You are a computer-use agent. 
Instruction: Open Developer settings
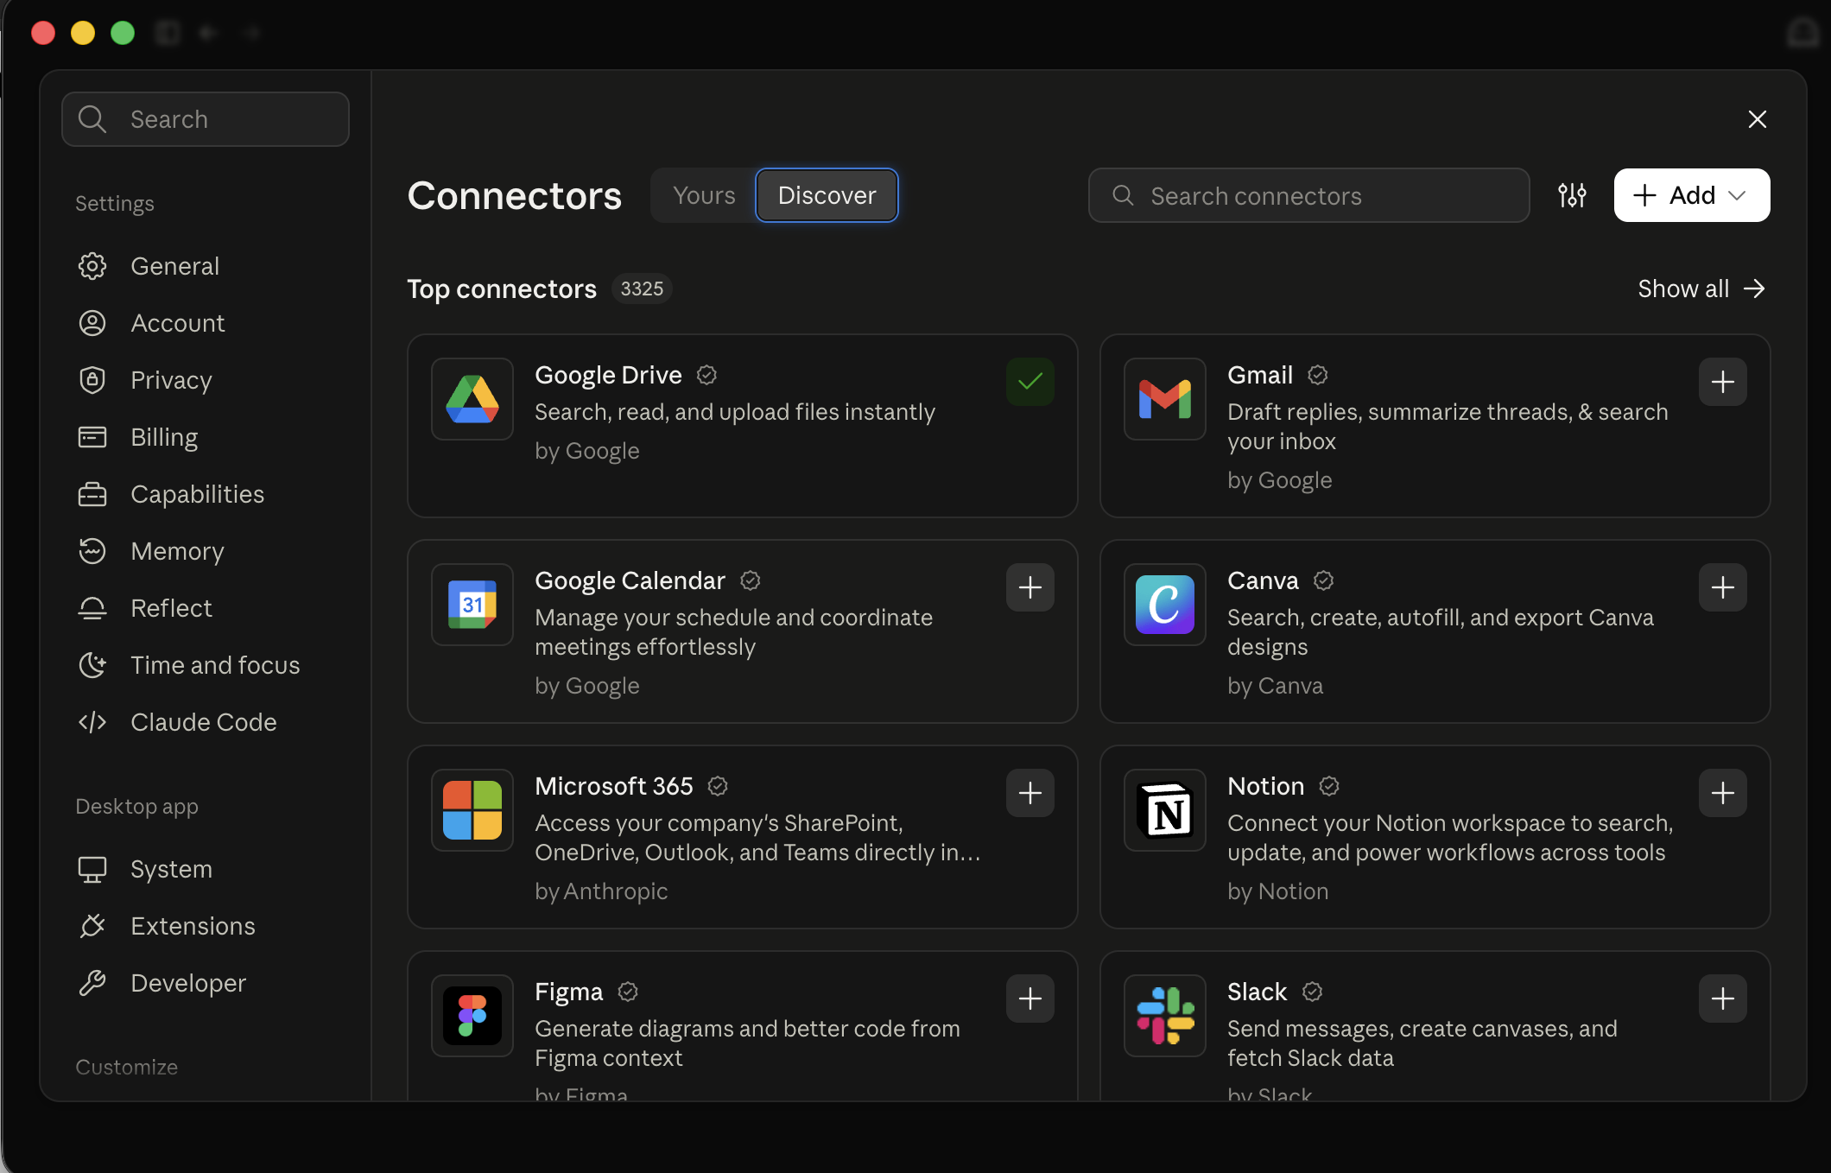point(206,983)
